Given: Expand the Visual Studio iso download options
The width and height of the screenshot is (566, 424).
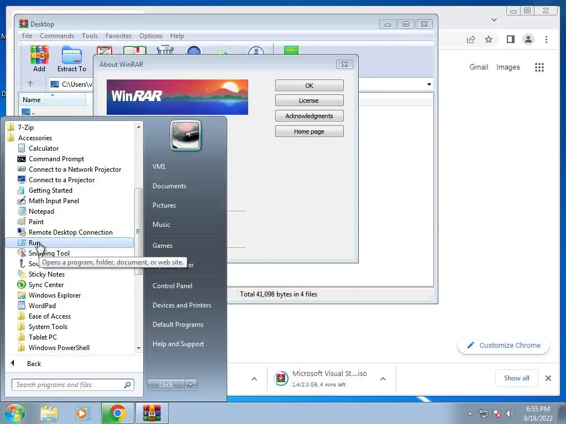Looking at the screenshot, I should 383,379.
